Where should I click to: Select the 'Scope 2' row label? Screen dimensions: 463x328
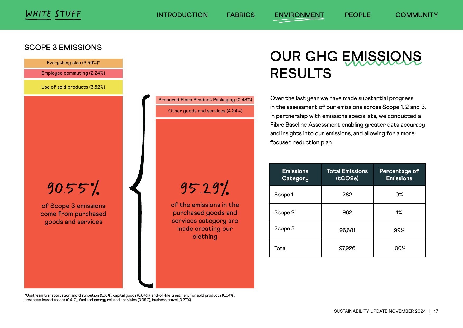[284, 213]
